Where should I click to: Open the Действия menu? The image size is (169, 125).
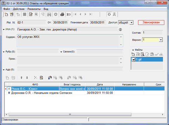[19, 9]
